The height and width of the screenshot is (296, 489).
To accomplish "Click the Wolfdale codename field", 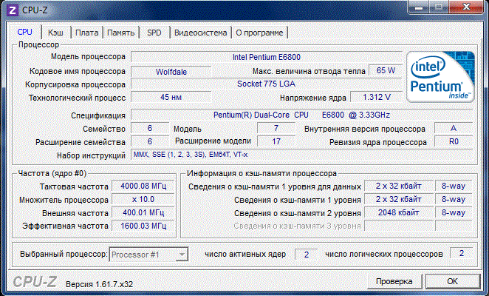I will point(171,71).
